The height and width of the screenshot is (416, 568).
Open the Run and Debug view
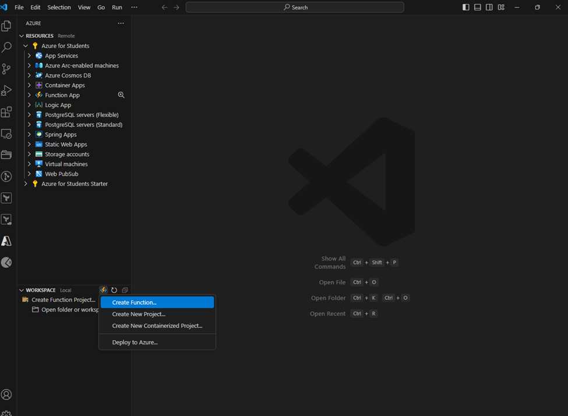[x=6, y=90]
